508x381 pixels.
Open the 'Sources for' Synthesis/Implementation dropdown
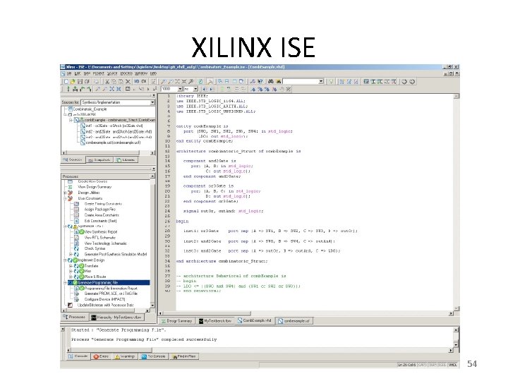(x=152, y=102)
